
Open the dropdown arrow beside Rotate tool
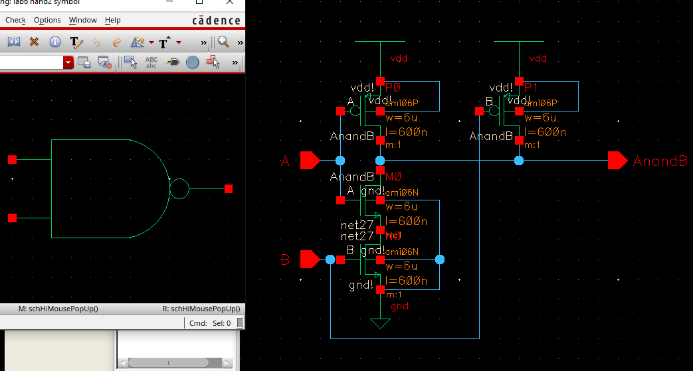click(x=151, y=42)
